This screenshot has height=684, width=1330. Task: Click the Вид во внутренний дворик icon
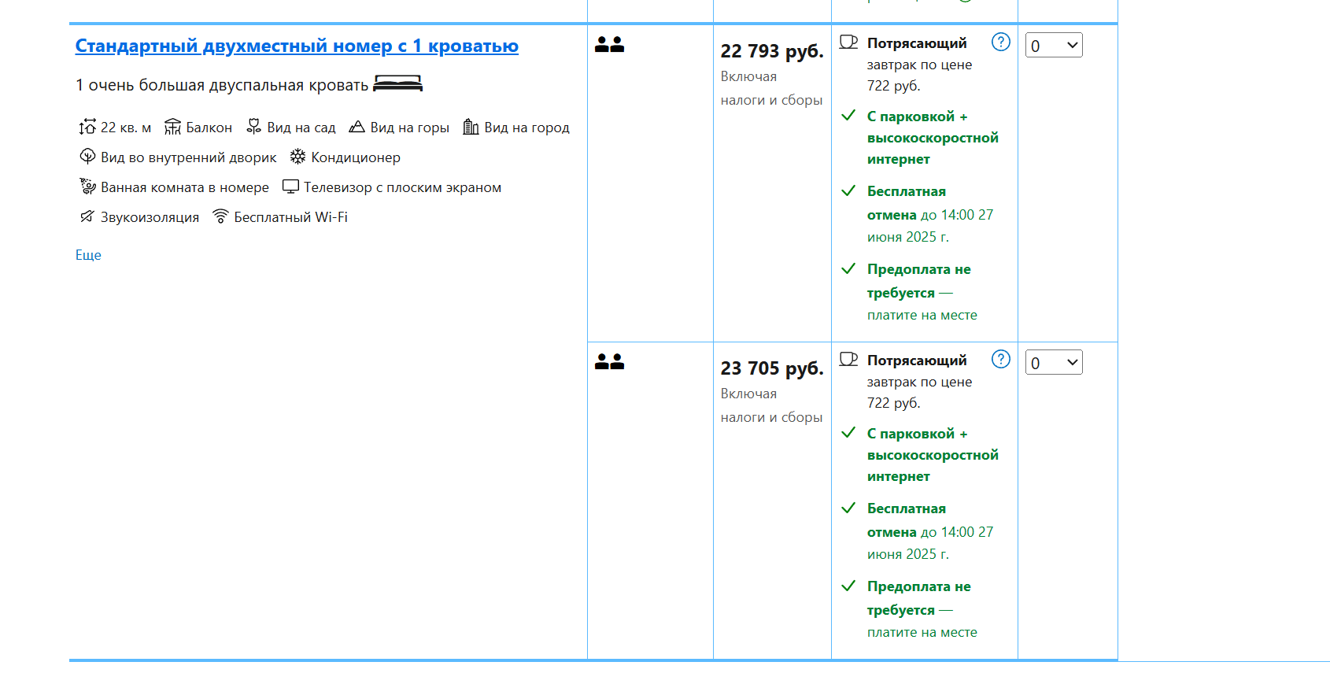click(x=87, y=157)
